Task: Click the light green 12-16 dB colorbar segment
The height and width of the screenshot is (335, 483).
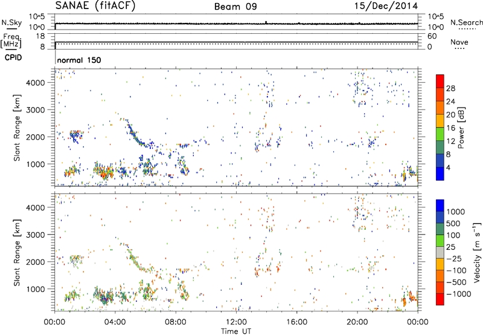Action: pyautogui.click(x=440, y=134)
